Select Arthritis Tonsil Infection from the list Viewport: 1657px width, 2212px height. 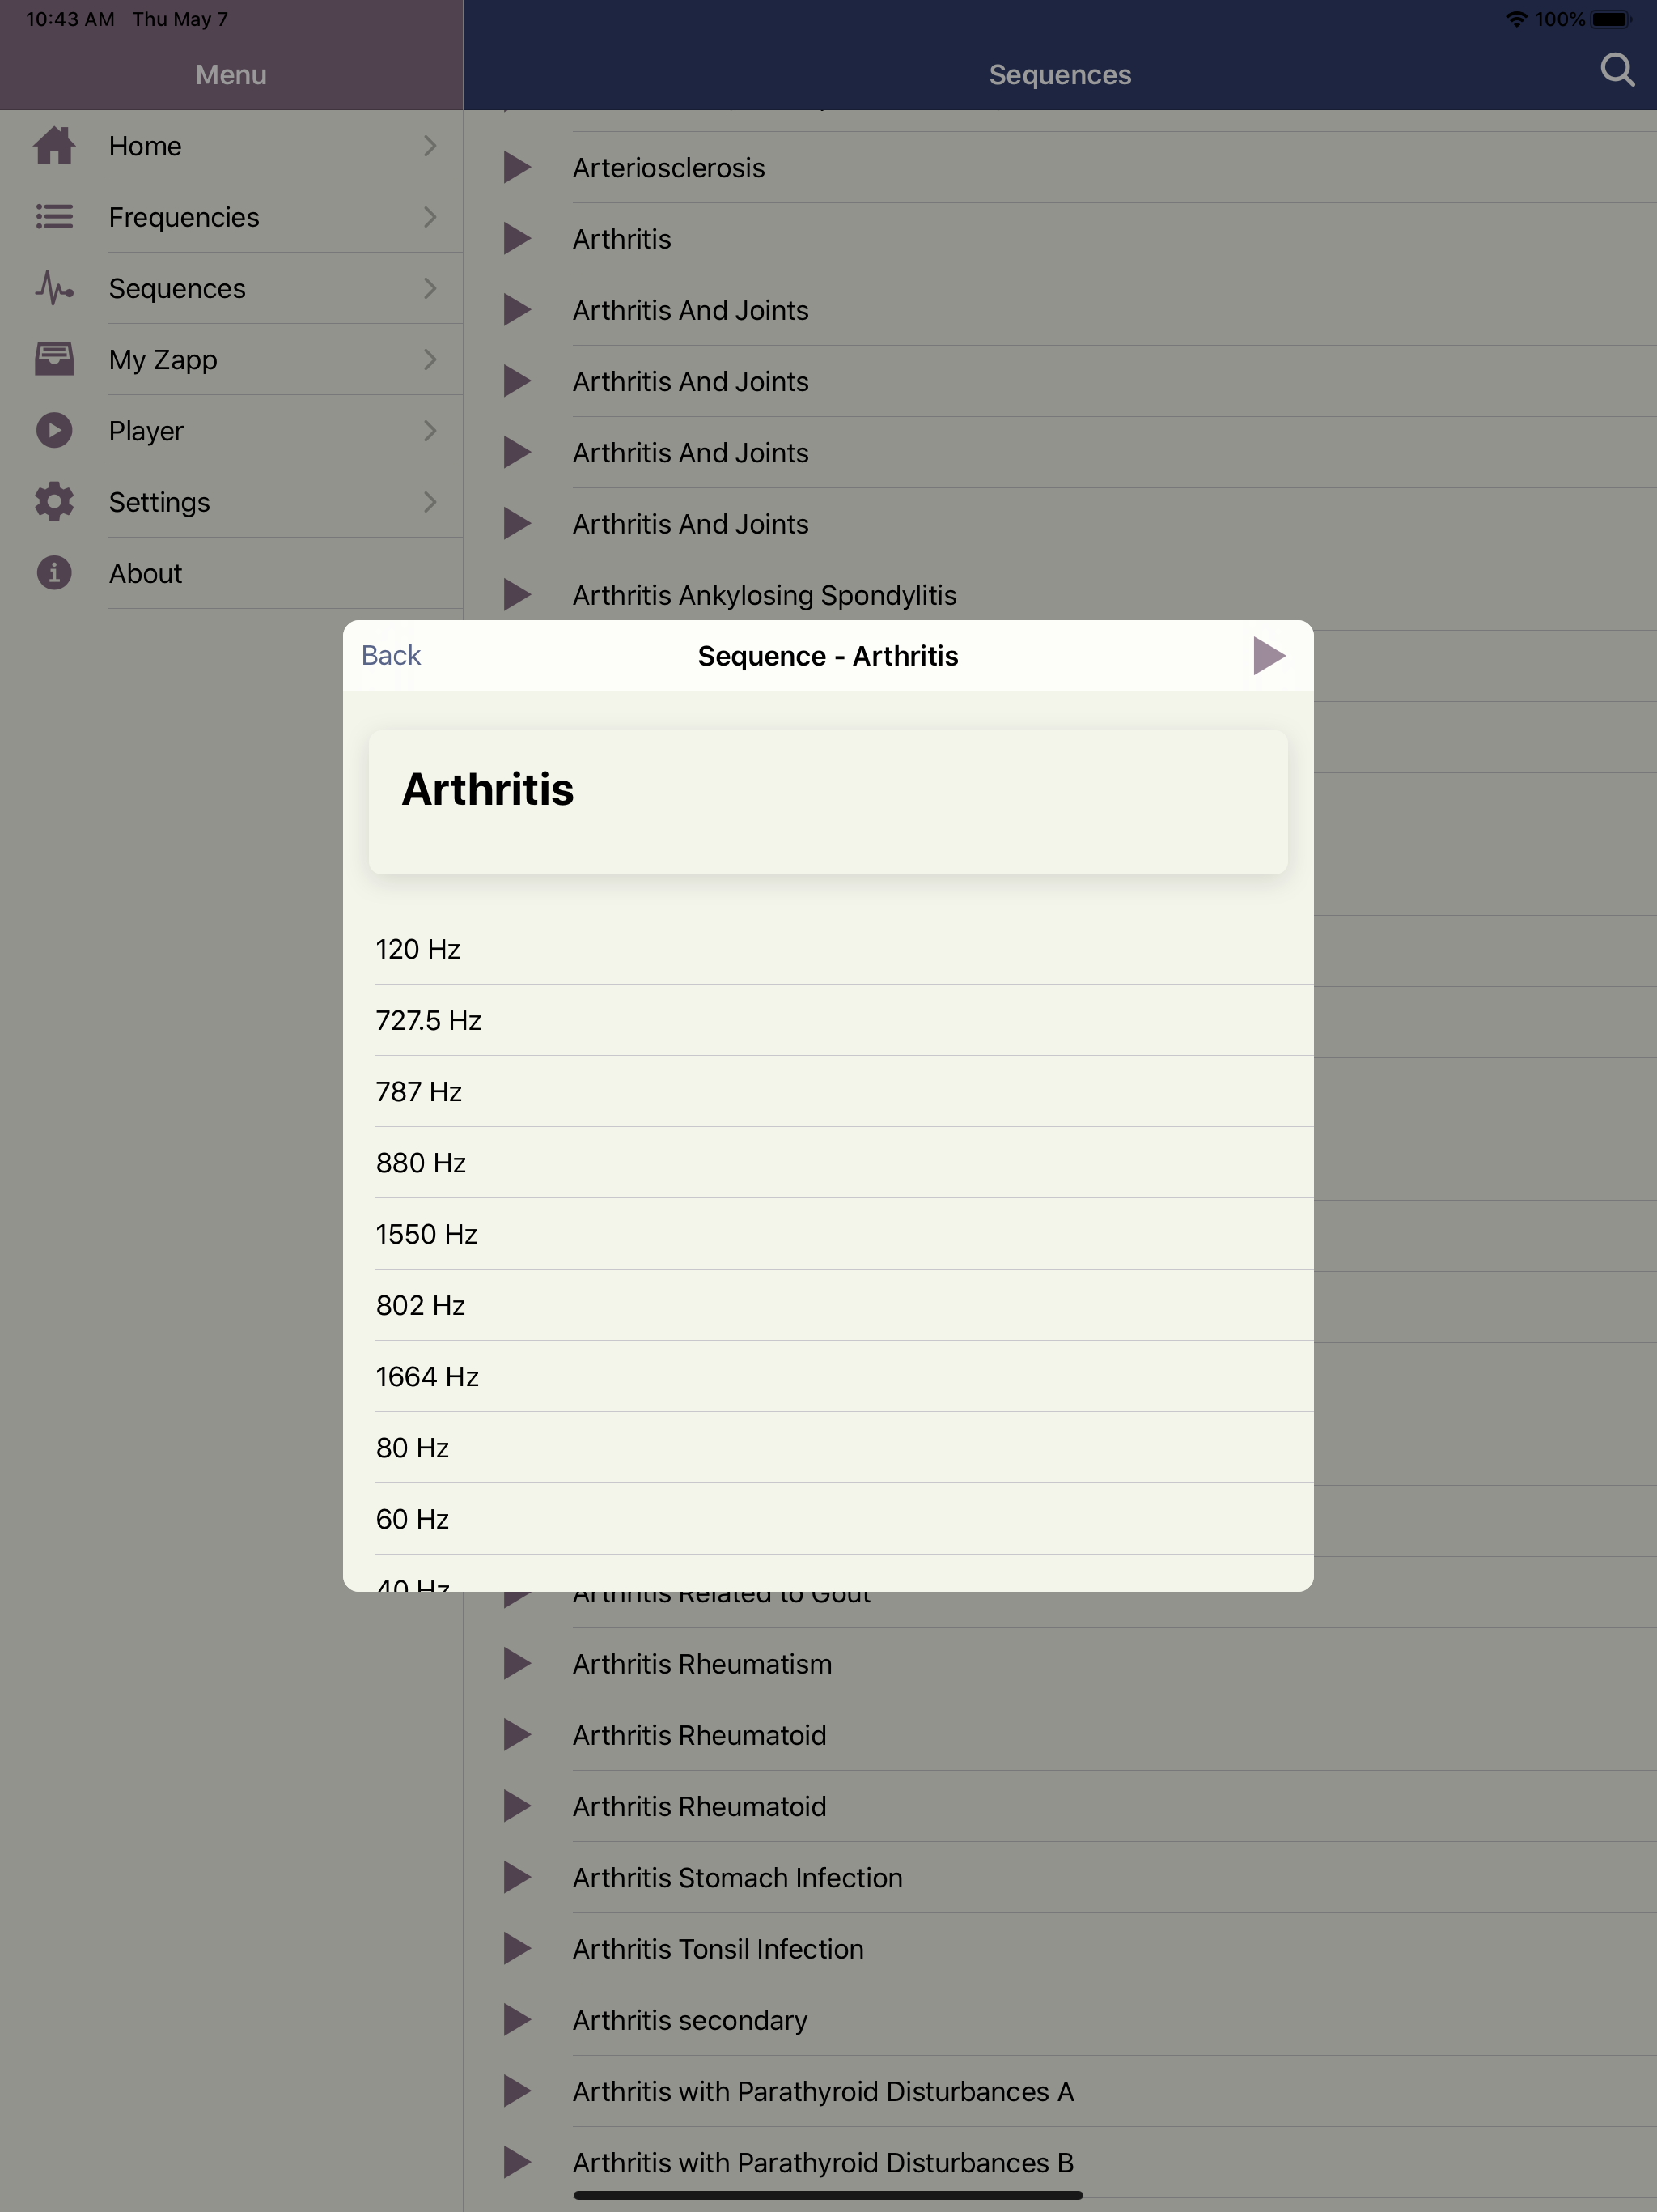[x=718, y=1948]
